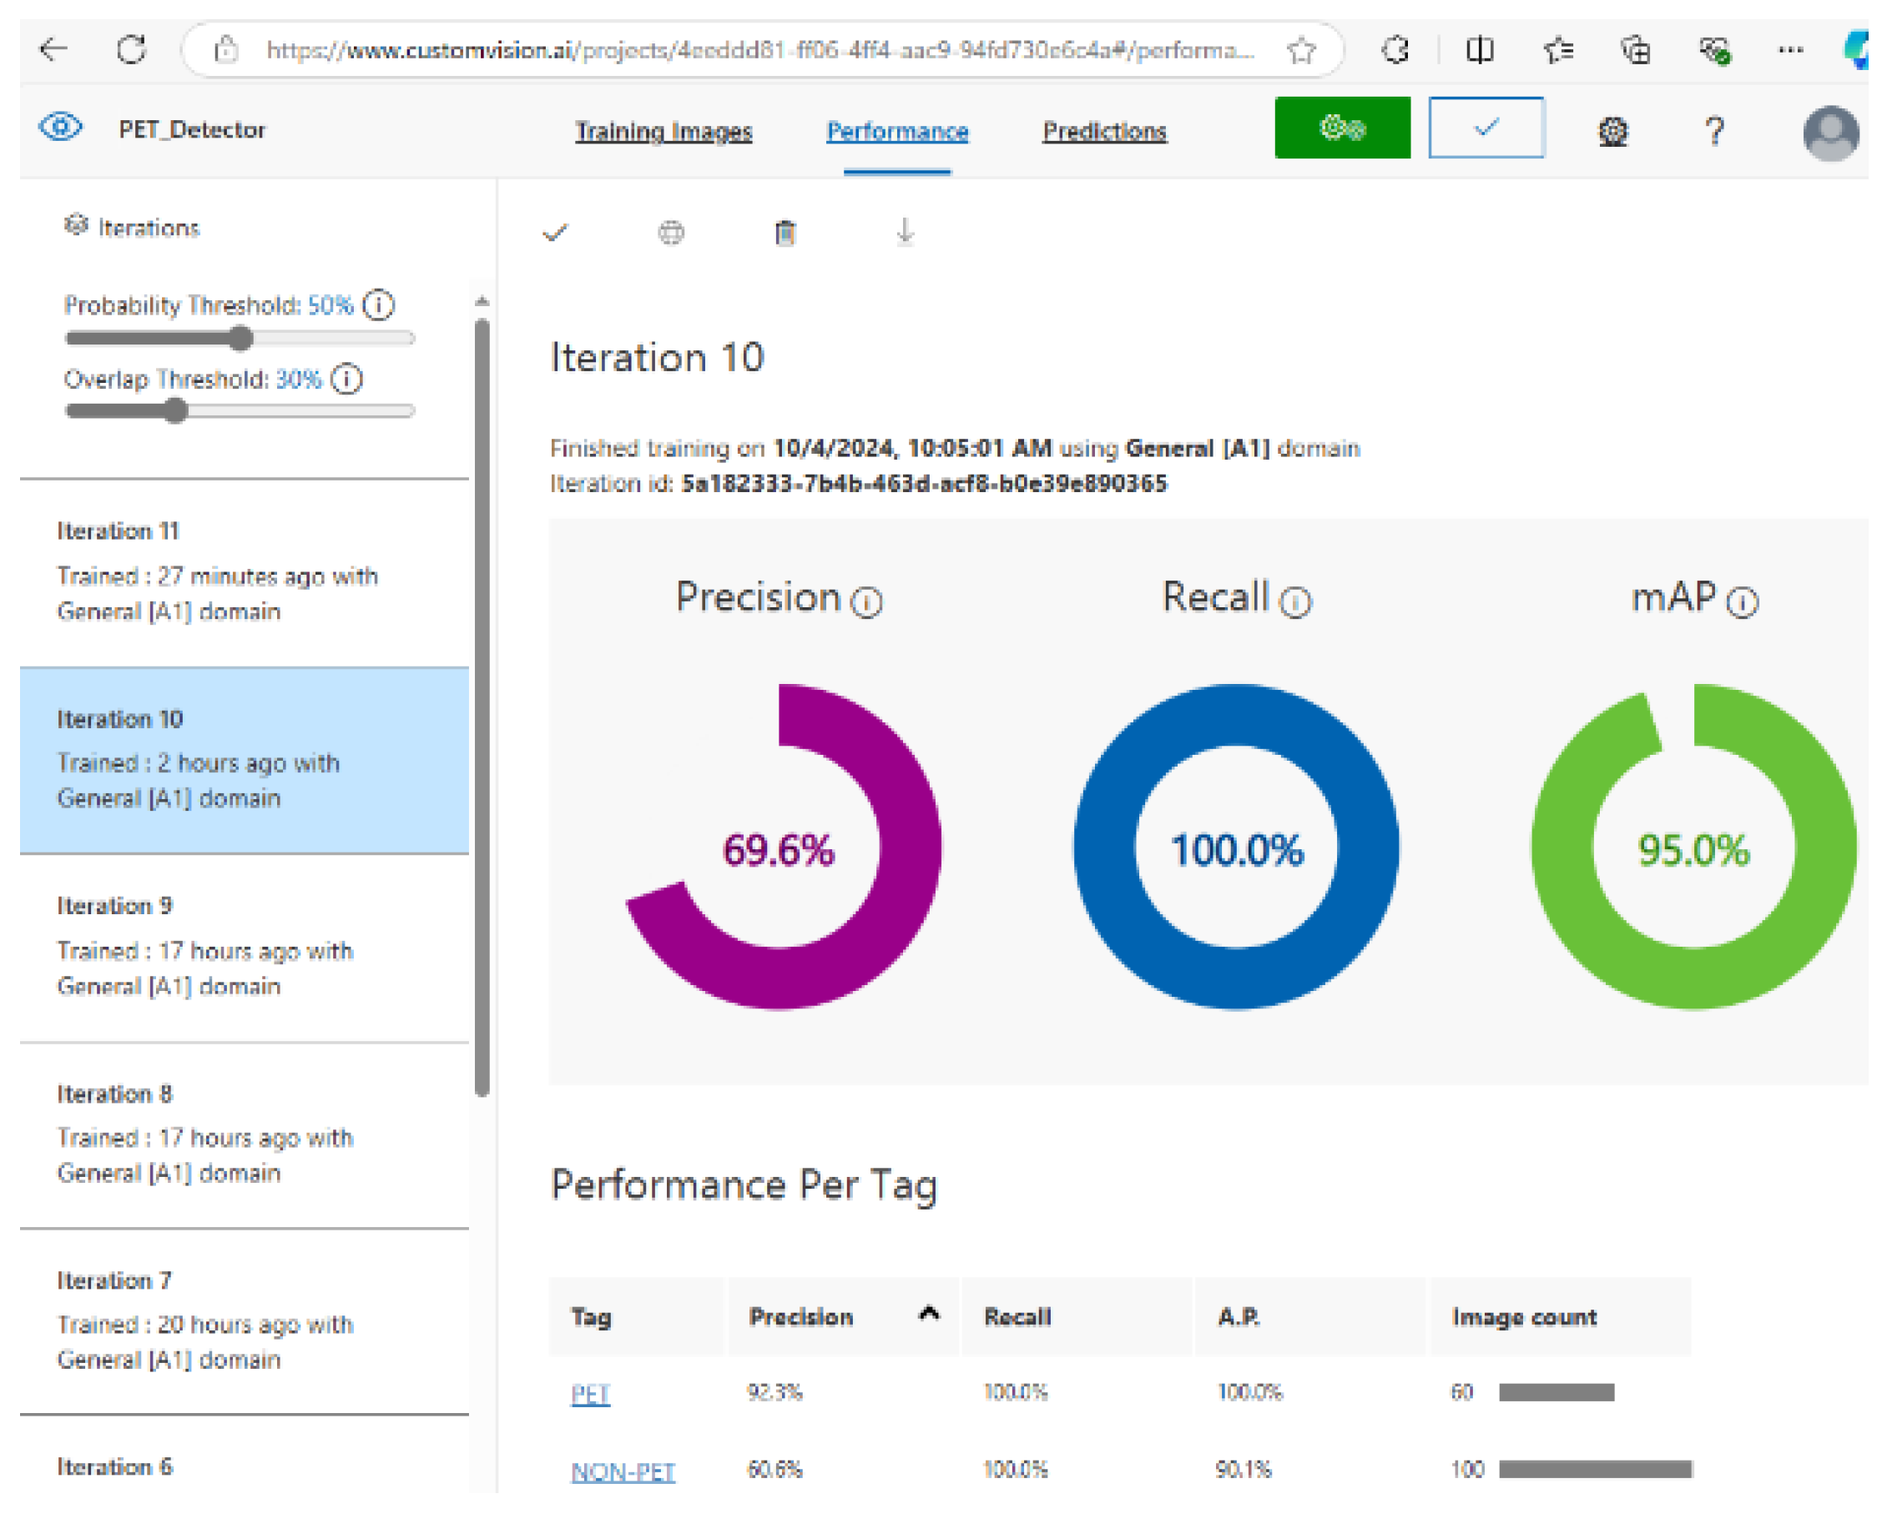Delete iteration using the trash icon
The height and width of the screenshot is (1534, 1887).
point(785,234)
